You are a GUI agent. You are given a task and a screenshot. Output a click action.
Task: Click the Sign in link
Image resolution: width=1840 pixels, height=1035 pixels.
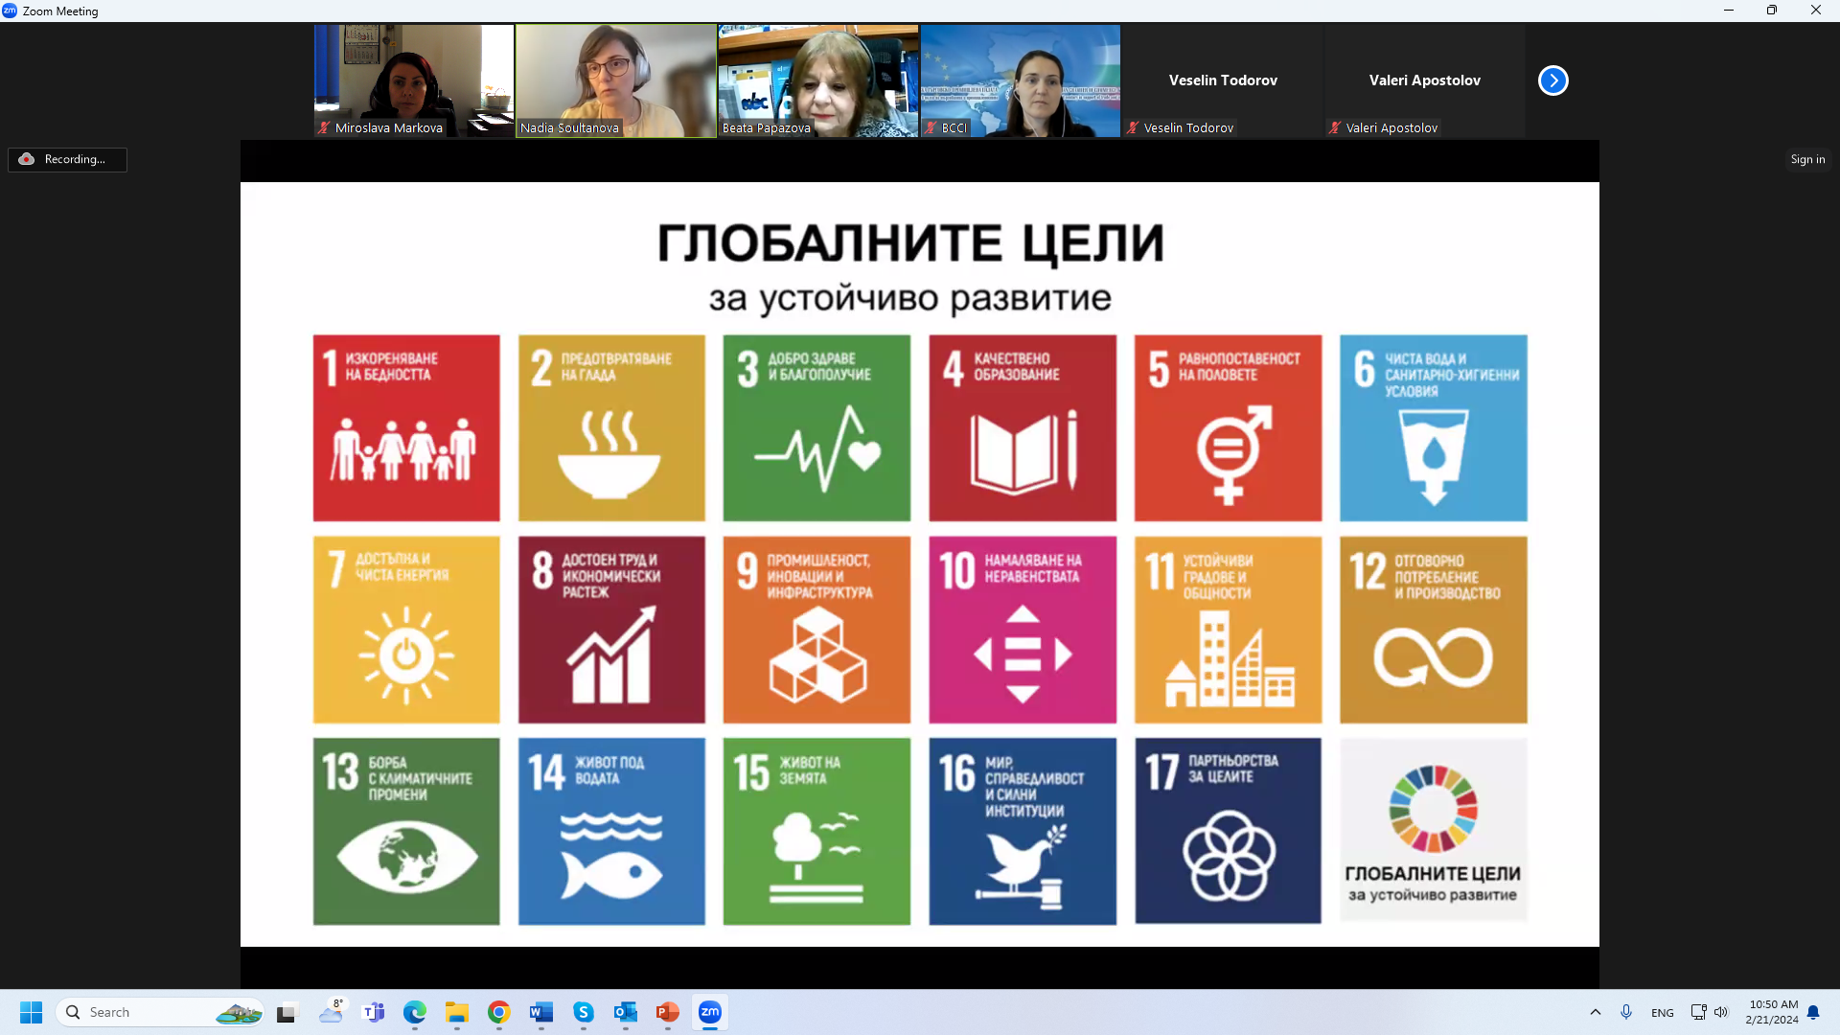click(x=1807, y=159)
